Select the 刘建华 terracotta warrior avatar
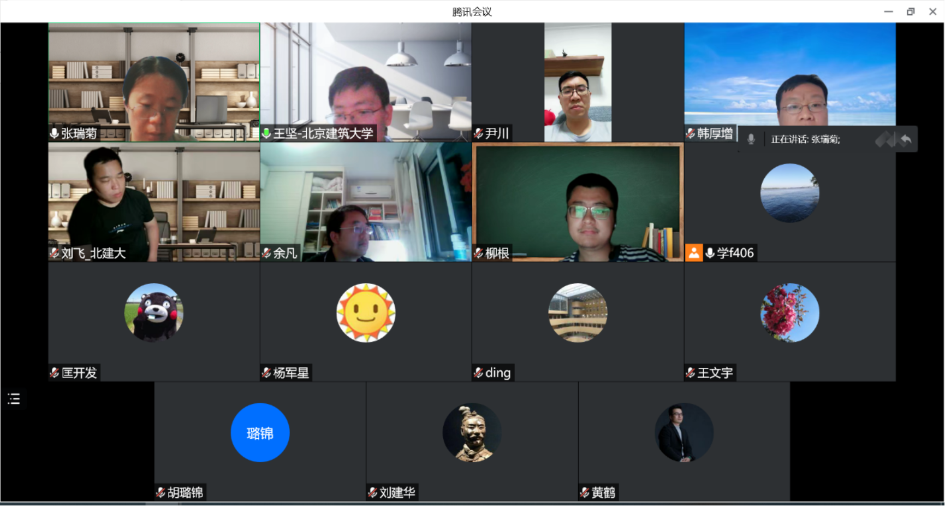Image resolution: width=945 pixels, height=506 pixels. click(472, 433)
